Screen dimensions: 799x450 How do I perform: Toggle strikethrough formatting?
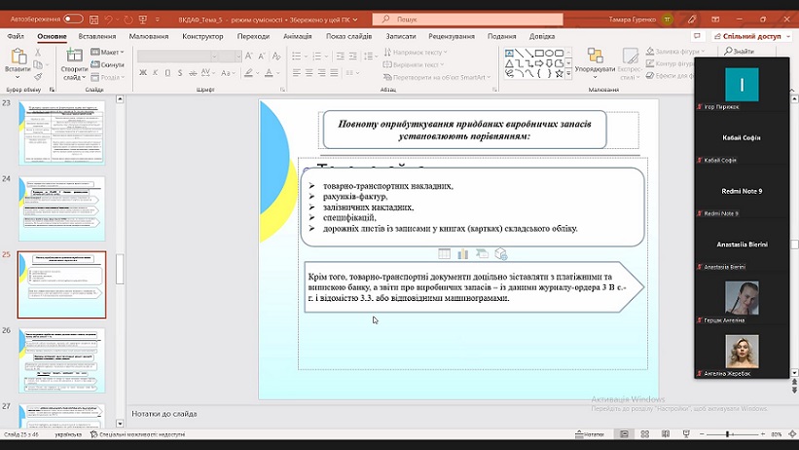point(193,73)
